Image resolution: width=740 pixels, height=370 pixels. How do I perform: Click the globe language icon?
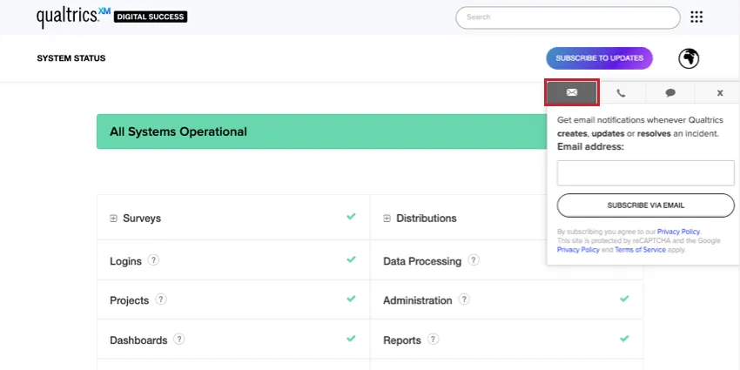pyautogui.click(x=689, y=58)
